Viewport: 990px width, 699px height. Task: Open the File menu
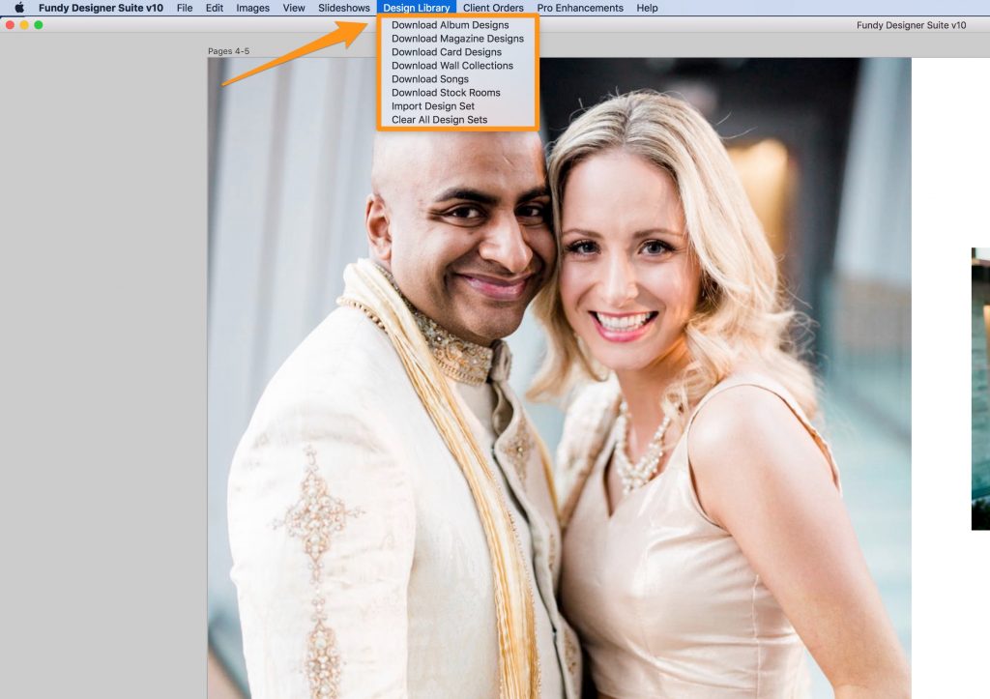(x=185, y=8)
